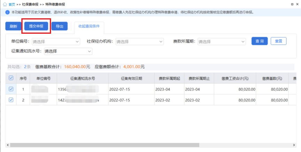Click the 费款所属期止 column header
The image size is (301, 152).
199,78
